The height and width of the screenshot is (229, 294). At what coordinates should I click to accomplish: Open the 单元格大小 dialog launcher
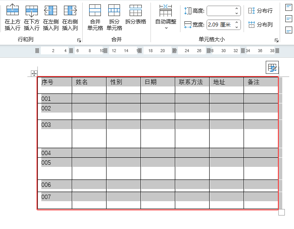click(x=277, y=40)
